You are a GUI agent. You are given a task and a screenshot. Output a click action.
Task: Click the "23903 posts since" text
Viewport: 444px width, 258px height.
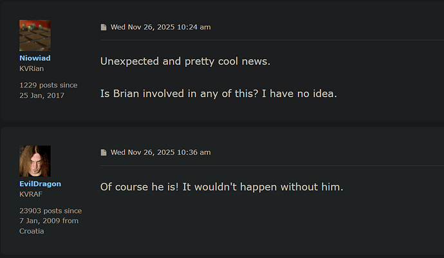[50, 210]
